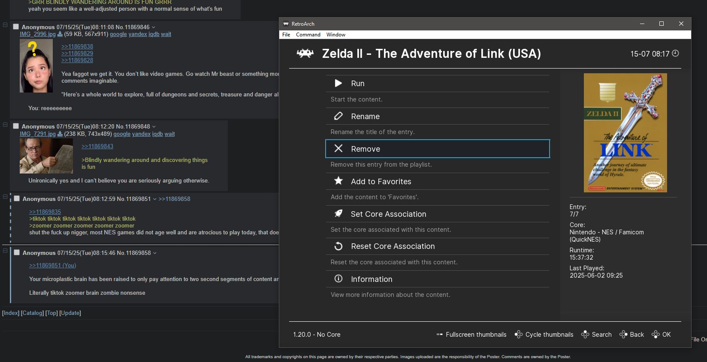Viewport: 707px width, 362px height.
Task: Select the Reset Core Association entry
Action: 438,246
